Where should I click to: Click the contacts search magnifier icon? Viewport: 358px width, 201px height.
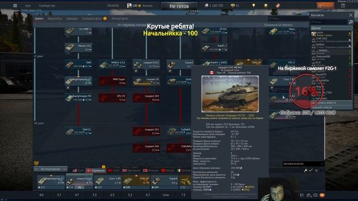(x=351, y=22)
